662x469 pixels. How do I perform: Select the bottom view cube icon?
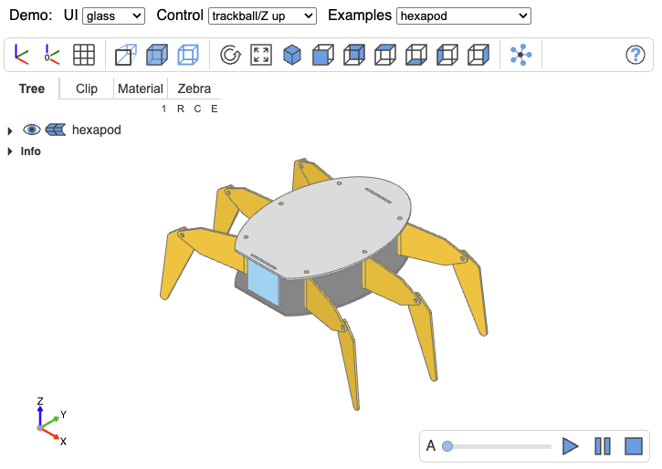[416, 55]
